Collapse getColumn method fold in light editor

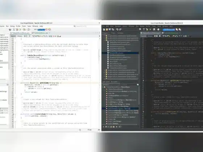15,83
